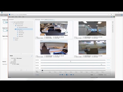Click the circular image placeholder below Details
The width and height of the screenshot is (123, 92).
pos(21,70)
